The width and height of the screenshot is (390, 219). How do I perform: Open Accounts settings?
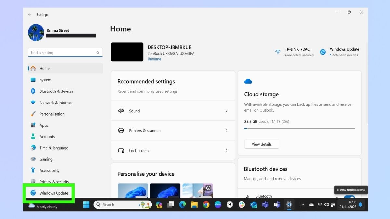(48, 136)
